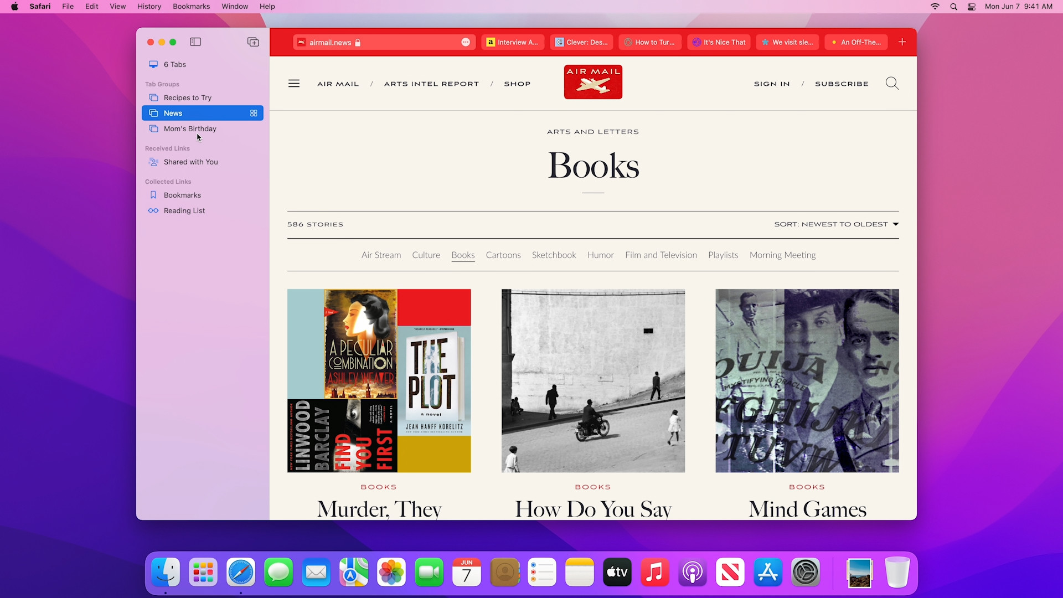Screen dimensions: 1063x598
Task: Open the hamburger menu on Air Mail site
Action: pyautogui.click(x=293, y=83)
